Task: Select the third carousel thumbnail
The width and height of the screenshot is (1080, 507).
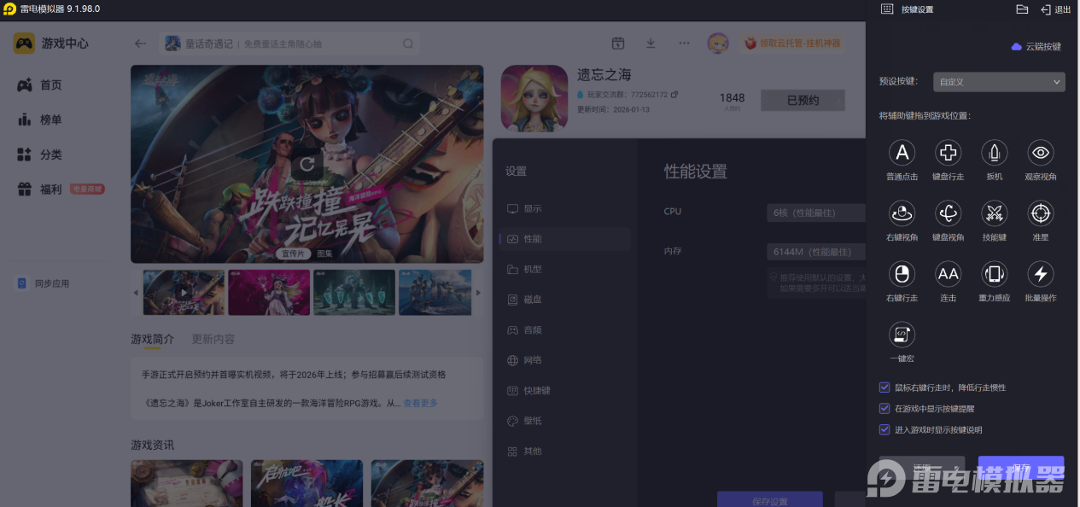Action: pos(354,293)
